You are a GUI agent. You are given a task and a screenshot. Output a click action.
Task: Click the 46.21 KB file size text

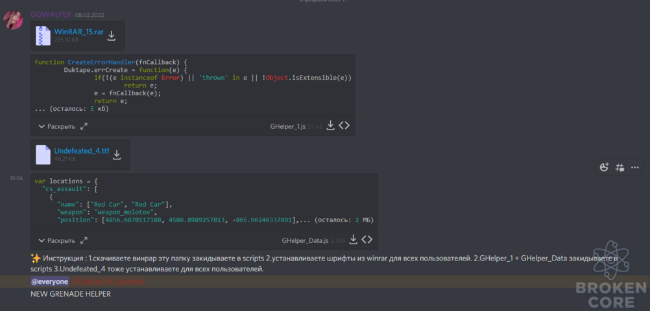pos(65,159)
